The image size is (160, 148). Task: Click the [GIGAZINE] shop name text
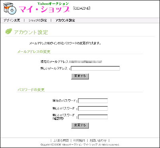(x=82, y=8)
